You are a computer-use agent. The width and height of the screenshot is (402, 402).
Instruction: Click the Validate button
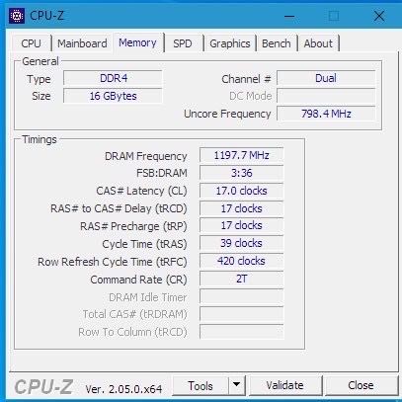(x=284, y=385)
